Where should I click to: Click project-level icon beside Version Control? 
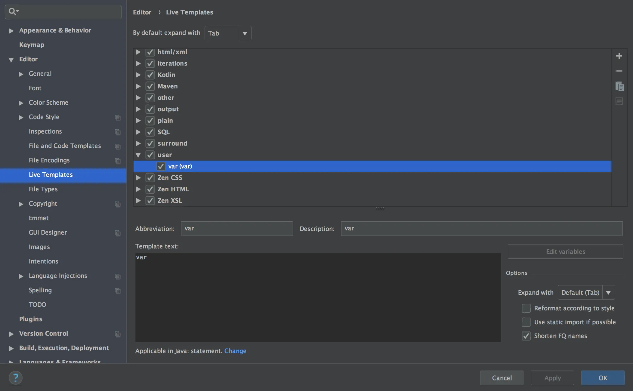click(x=118, y=334)
